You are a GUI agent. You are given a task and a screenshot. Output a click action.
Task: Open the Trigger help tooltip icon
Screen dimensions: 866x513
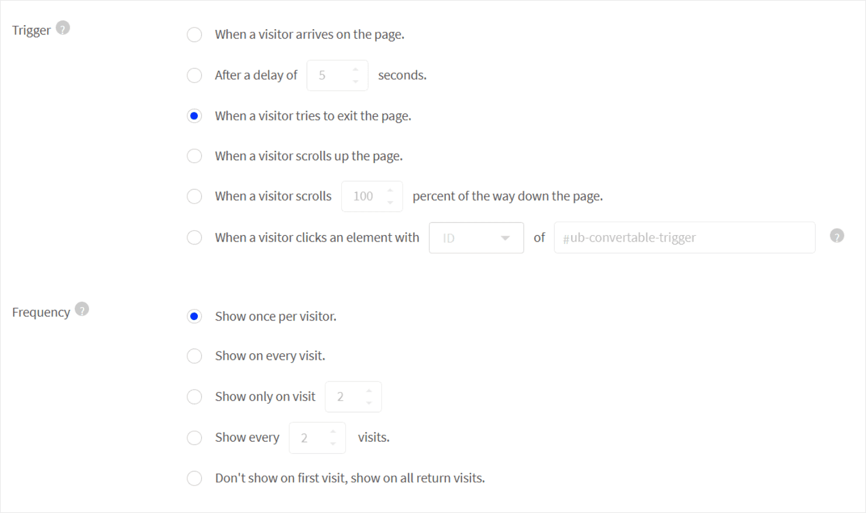(x=63, y=27)
